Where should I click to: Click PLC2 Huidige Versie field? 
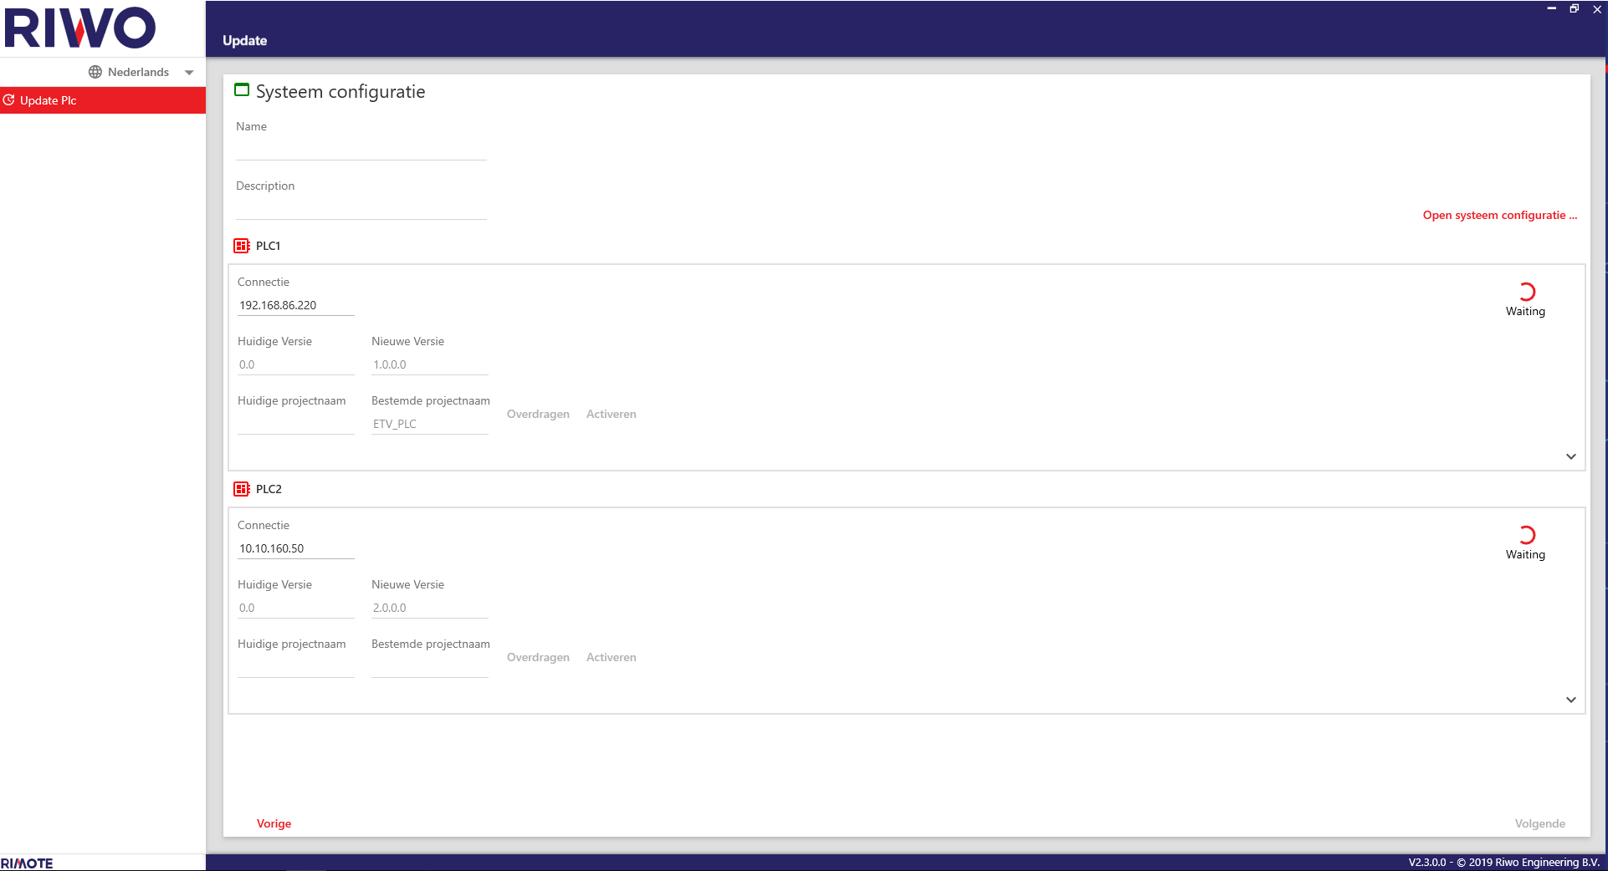point(296,608)
